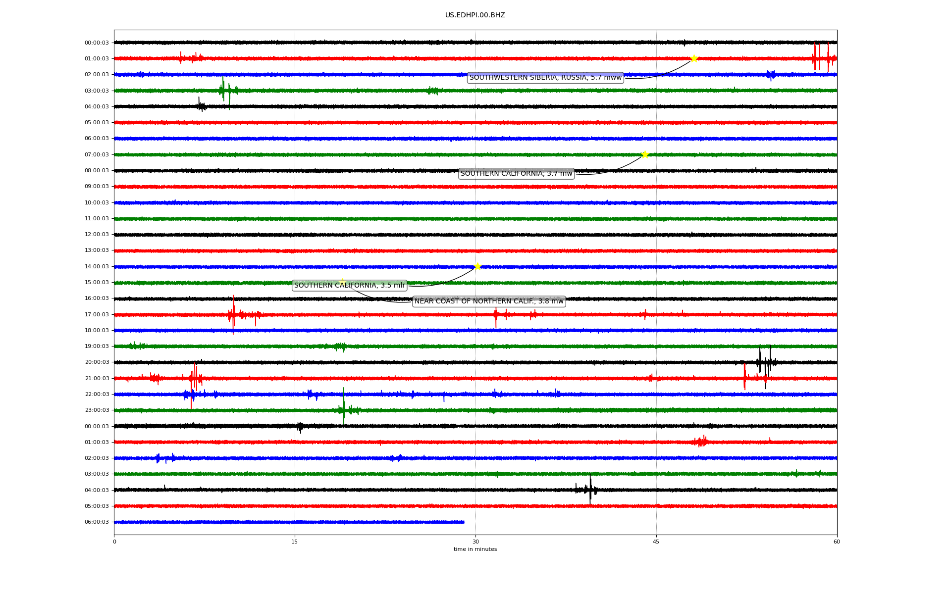Click the 17:00:03 time label
Viewport: 951px width, 594px height.
(x=97, y=314)
